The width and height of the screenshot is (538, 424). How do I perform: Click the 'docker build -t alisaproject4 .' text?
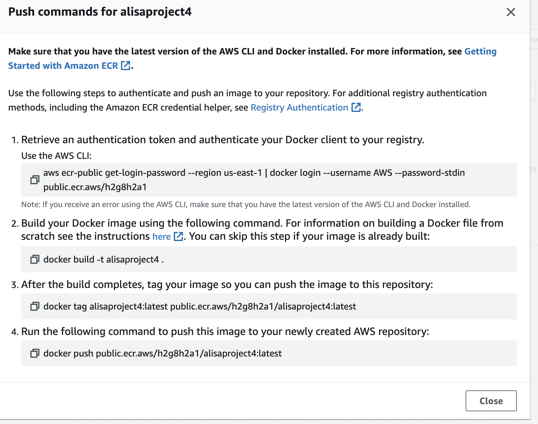click(x=103, y=259)
